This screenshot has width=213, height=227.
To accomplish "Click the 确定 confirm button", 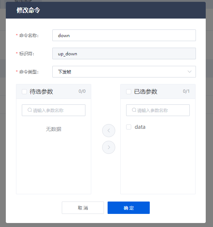I will tap(129, 208).
